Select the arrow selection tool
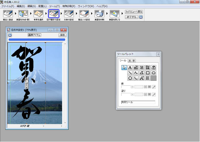This screenshot has width=200, height=142. pyautogui.click(x=124, y=68)
